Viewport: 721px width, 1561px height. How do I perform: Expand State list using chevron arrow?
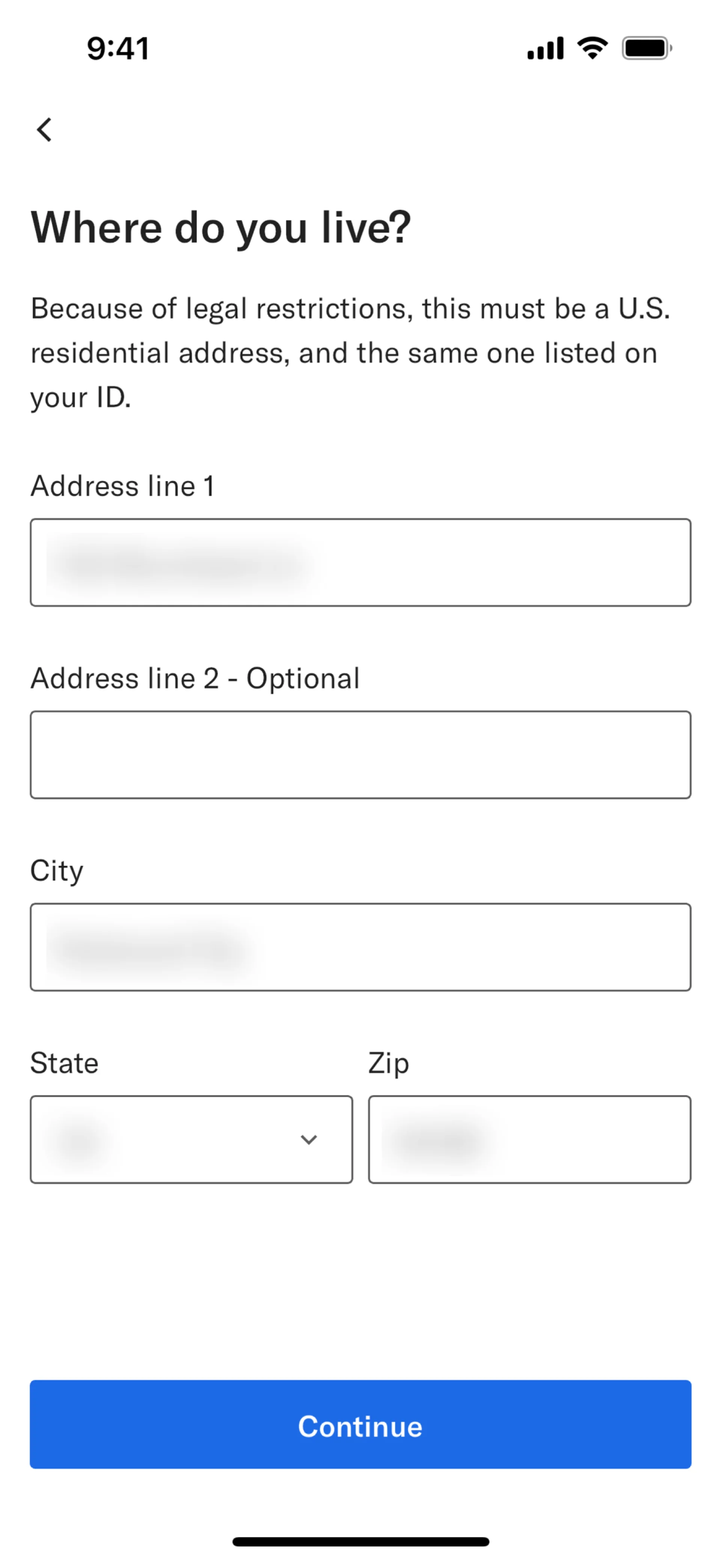tap(309, 1140)
